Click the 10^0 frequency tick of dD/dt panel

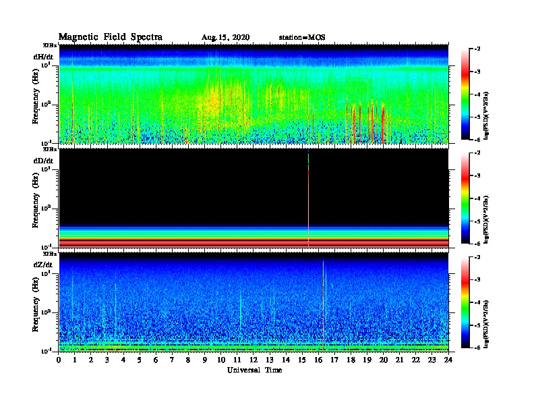point(46,209)
